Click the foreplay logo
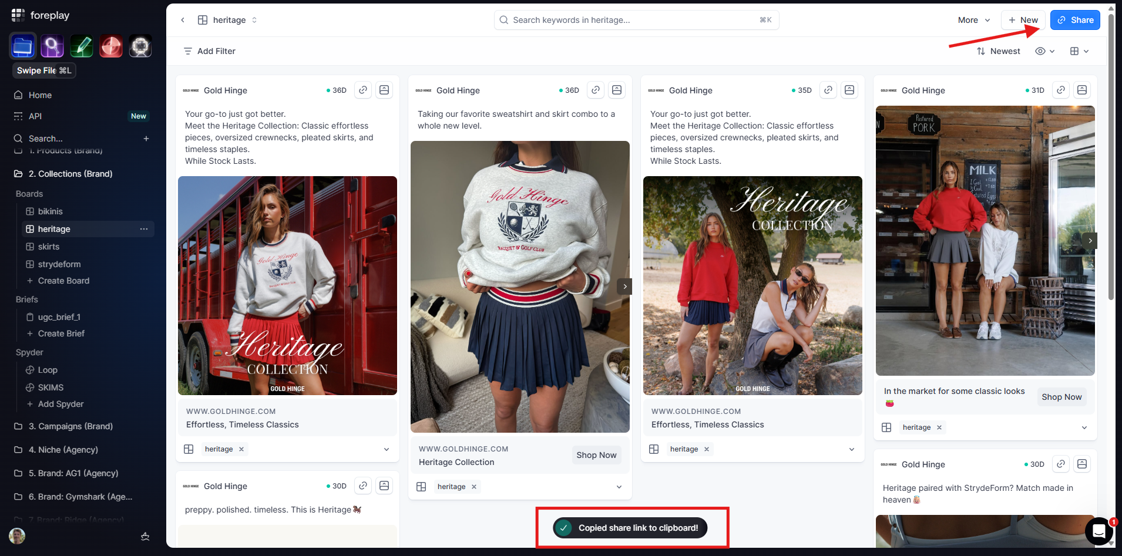This screenshot has height=556, width=1122. point(41,15)
